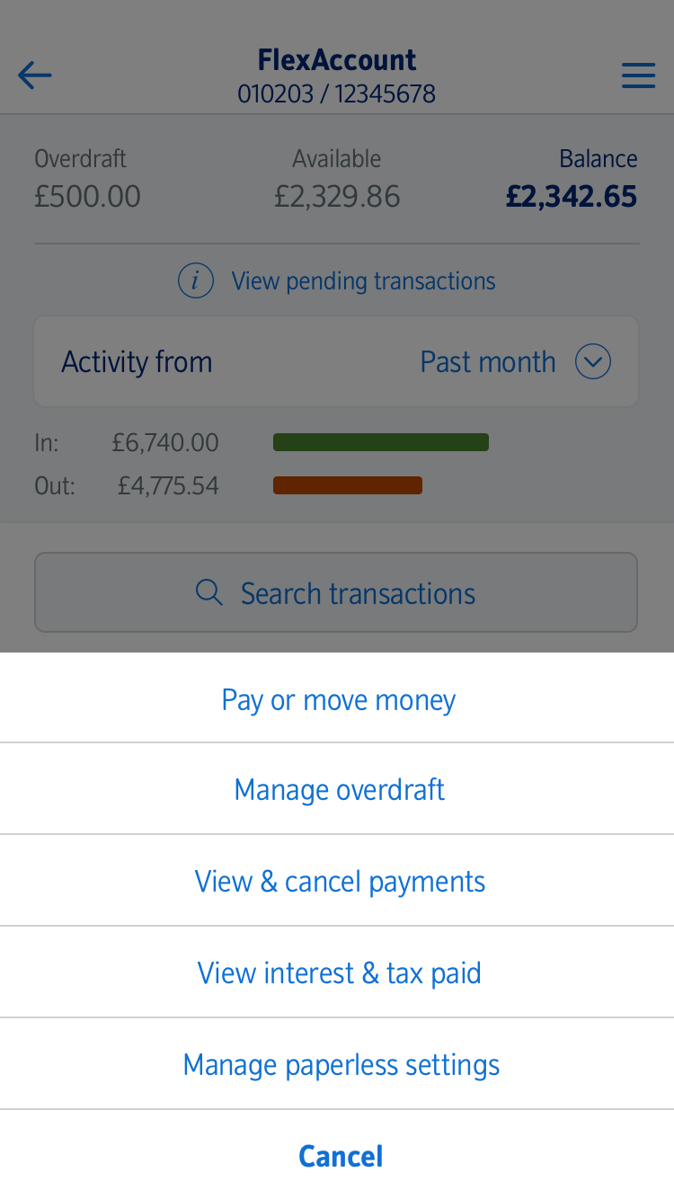Select View interest & tax paid
This screenshot has height=1199, width=674.
(x=339, y=973)
